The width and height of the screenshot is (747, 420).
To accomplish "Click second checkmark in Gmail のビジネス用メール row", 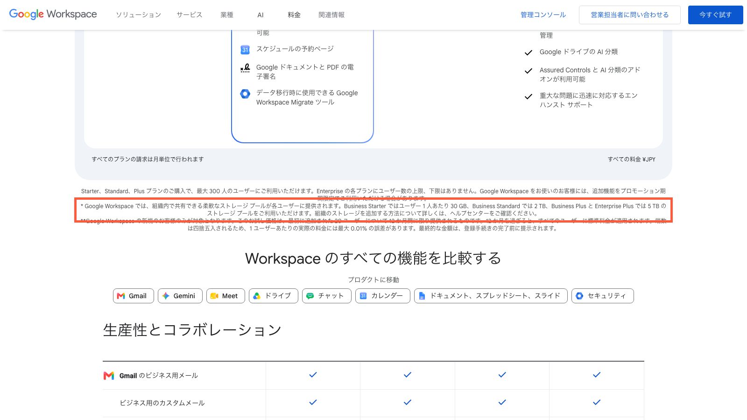I will pos(408,375).
